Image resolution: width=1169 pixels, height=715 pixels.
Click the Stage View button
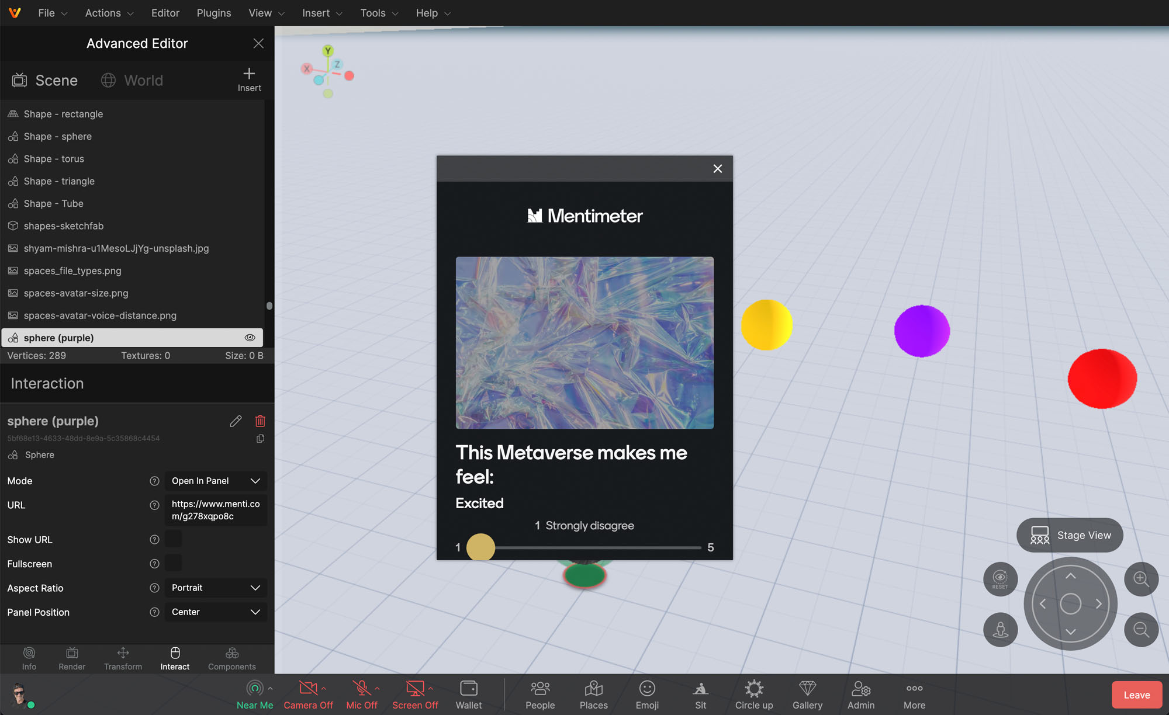[x=1070, y=535]
